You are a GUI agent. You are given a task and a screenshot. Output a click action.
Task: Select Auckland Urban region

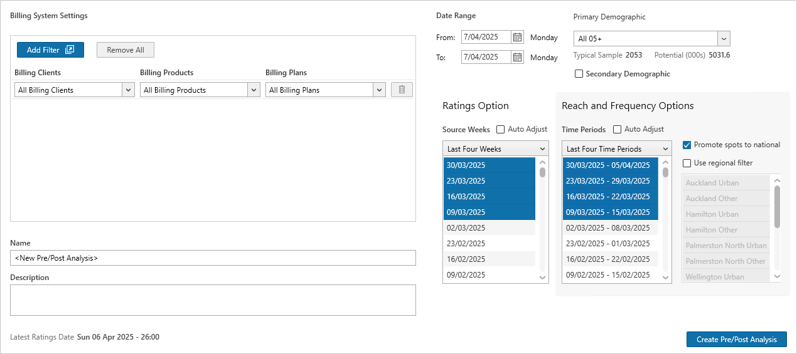pyautogui.click(x=726, y=183)
